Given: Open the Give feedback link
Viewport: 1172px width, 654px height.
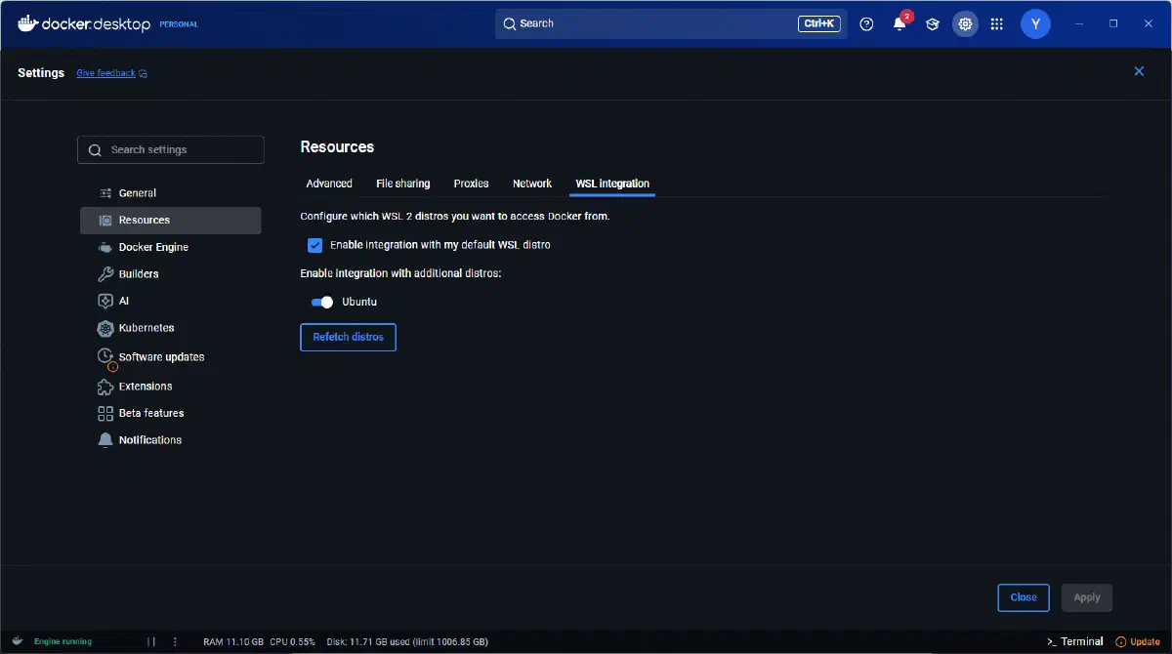Looking at the screenshot, I should pyautogui.click(x=106, y=72).
